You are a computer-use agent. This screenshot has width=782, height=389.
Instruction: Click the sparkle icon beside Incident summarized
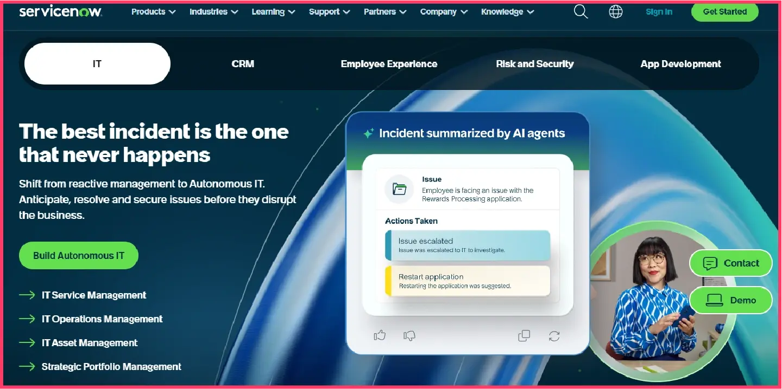click(x=369, y=133)
